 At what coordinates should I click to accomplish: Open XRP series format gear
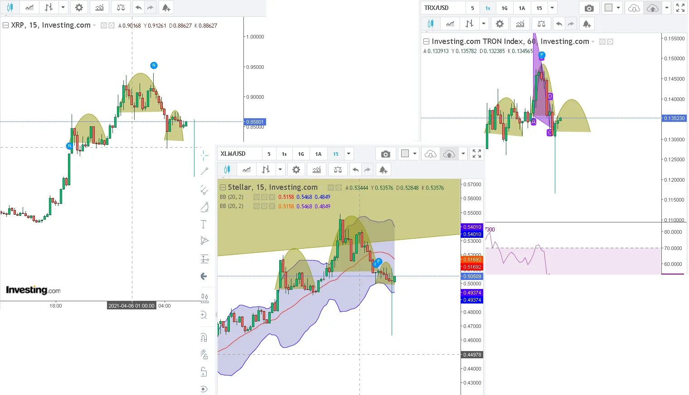click(111, 26)
